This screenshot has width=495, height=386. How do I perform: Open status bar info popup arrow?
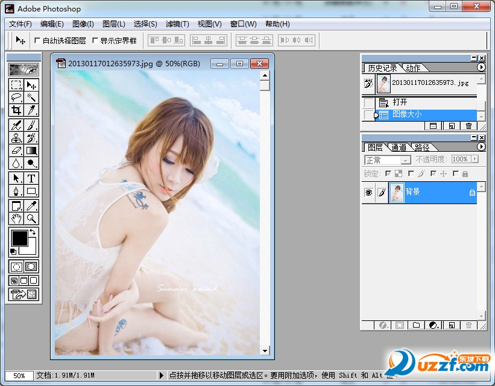[162, 375]
